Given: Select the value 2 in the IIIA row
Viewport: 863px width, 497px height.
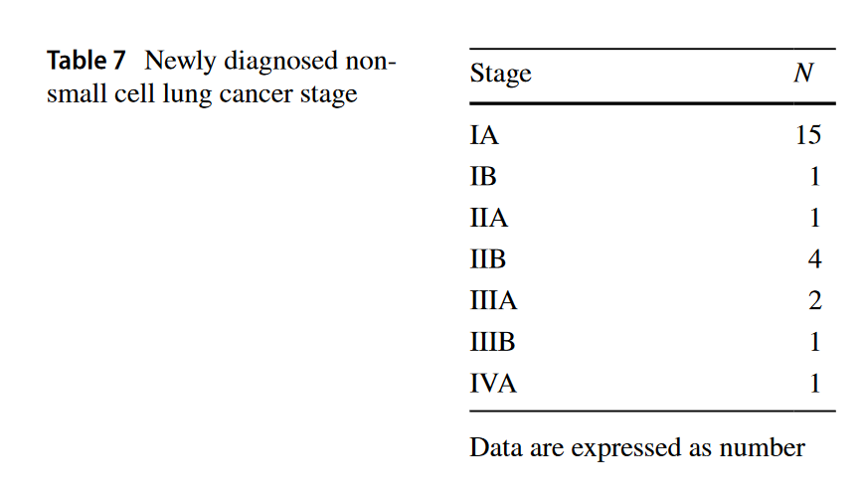Looking at the screenshot, I should [814, 301].
